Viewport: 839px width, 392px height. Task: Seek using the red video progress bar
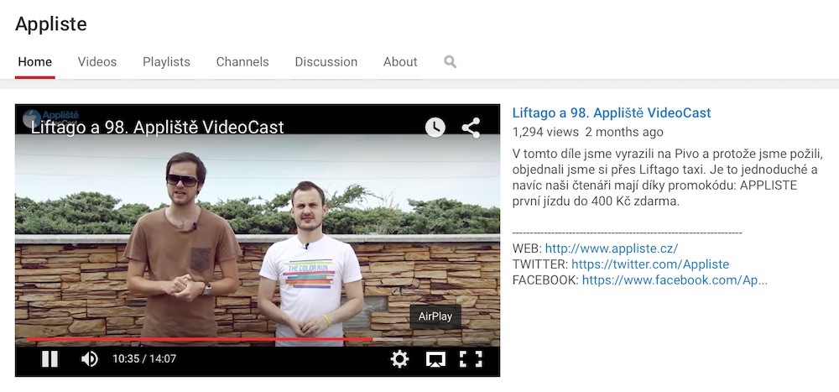pyautogui.click(x=201, y=339)
